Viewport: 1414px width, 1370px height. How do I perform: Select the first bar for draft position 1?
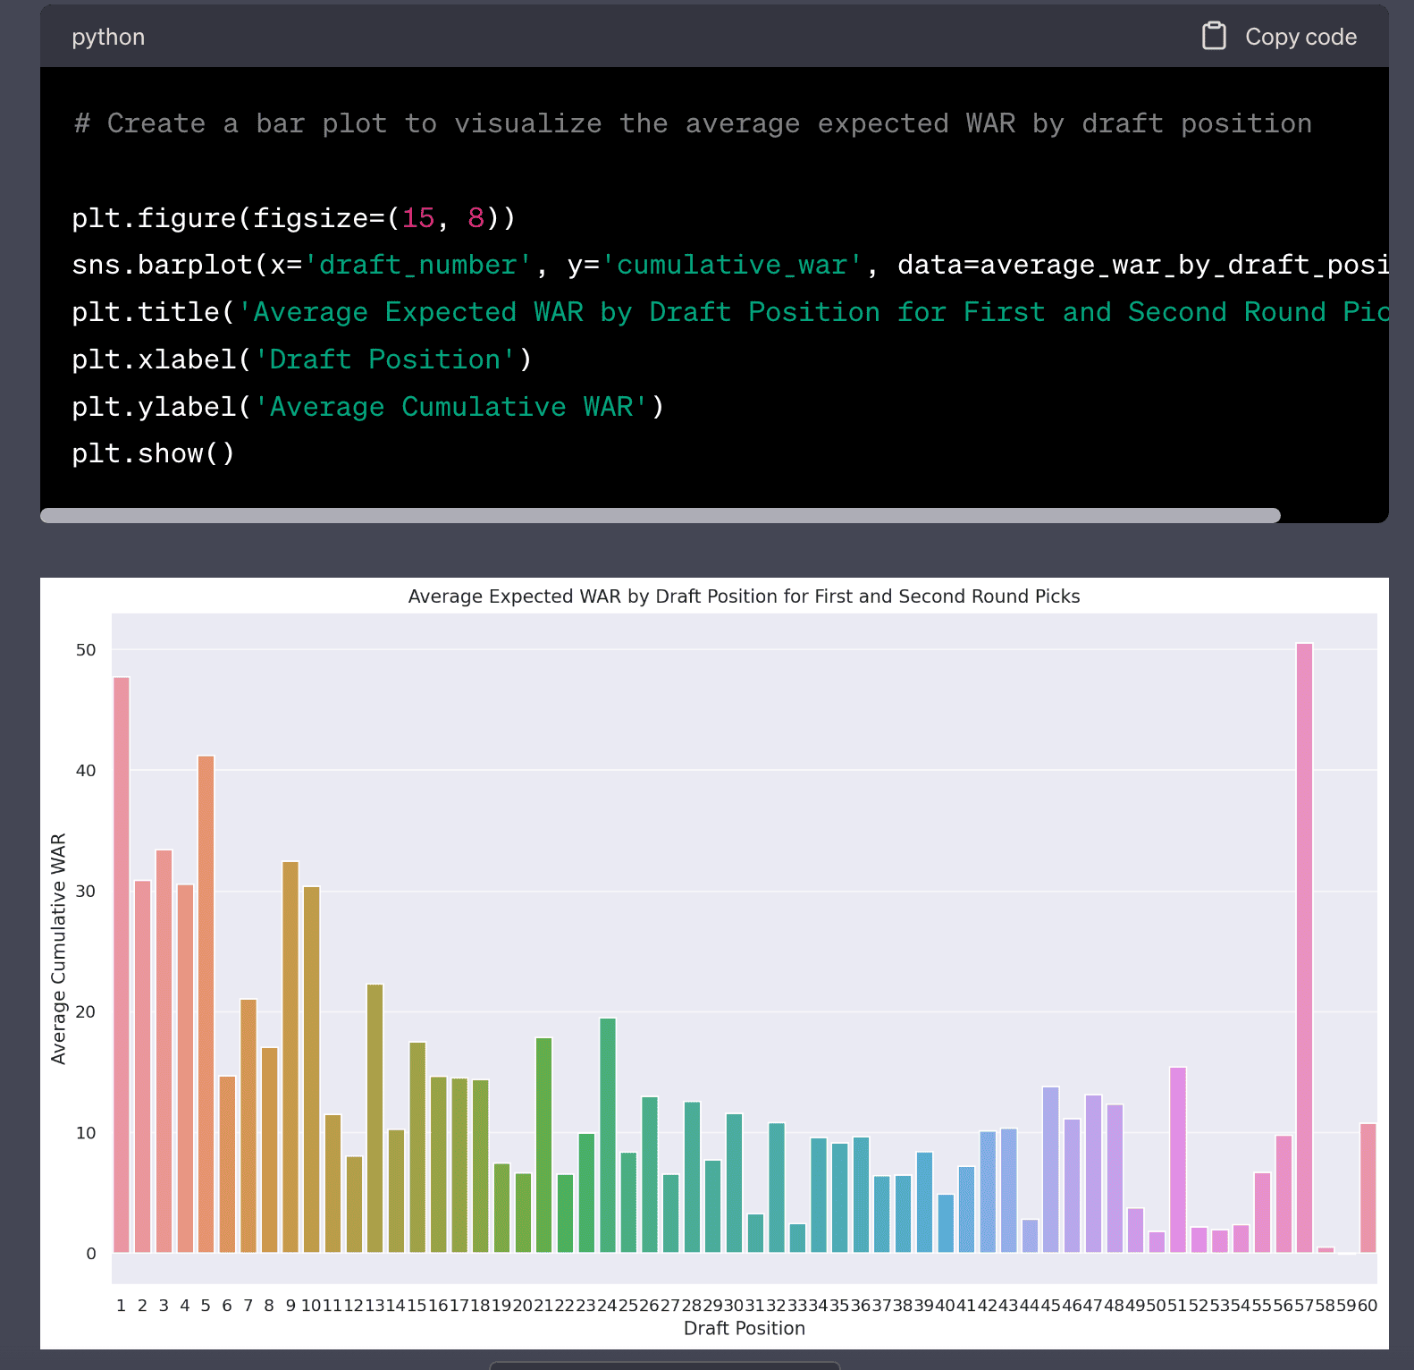(122, 966)
